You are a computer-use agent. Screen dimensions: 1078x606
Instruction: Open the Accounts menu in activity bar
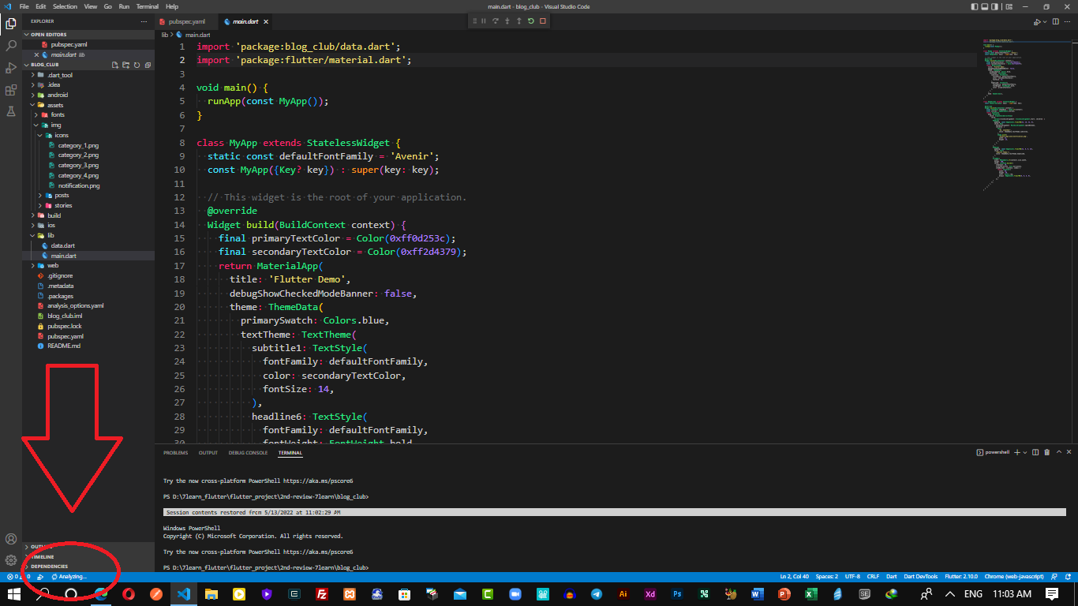(11, 539)
